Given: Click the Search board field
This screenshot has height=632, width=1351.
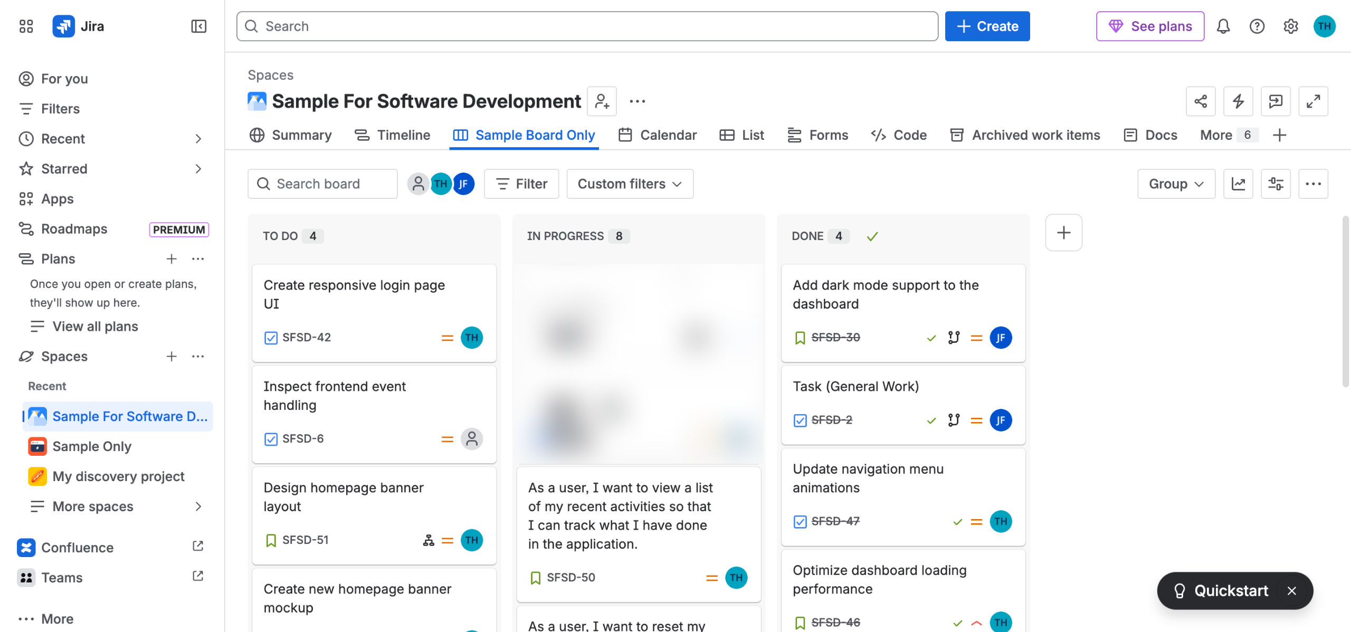Looking at the screenshot, I should pyautogui.click(x=322, y=184).
